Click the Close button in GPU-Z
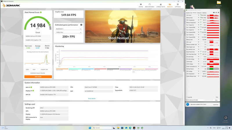232x130 pixels. [x=216, y=100]
